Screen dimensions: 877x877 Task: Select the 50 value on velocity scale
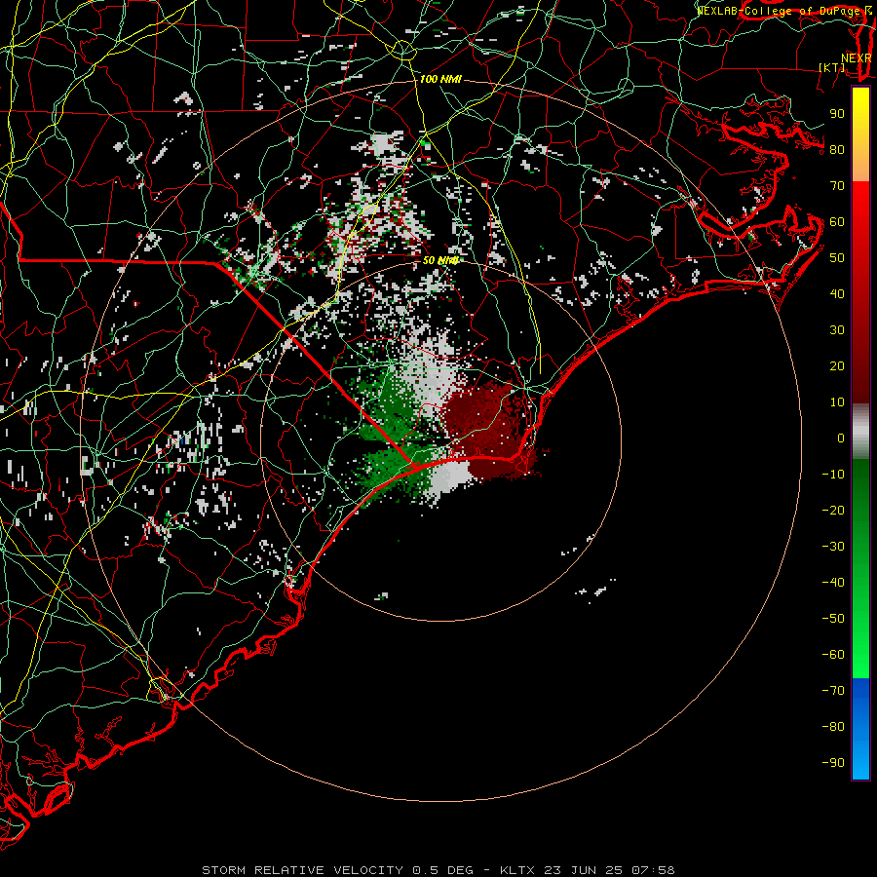pos(837,258)
